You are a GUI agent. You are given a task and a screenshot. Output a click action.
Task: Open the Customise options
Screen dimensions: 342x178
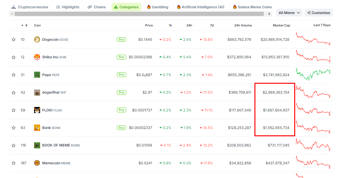(319, 13)
